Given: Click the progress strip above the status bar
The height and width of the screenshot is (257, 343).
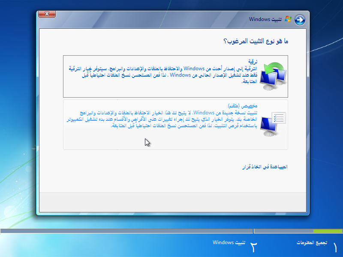Looking at the screenshot, I should 171,231.
